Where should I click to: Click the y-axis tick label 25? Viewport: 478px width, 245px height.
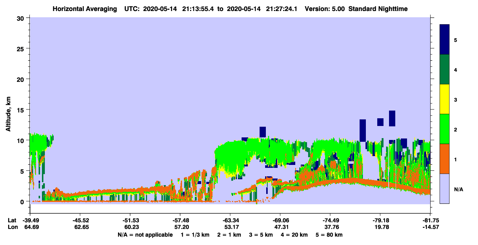[x=21, y=48]
